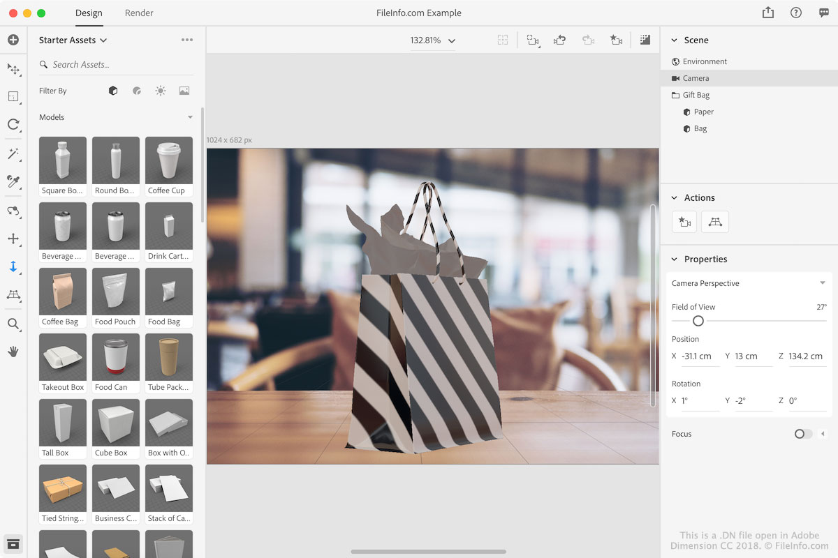Image resolution: width=838 pixels, height=558 pixels.
Task: Select Environment in the Scene panel
Action: pos(704,61)
